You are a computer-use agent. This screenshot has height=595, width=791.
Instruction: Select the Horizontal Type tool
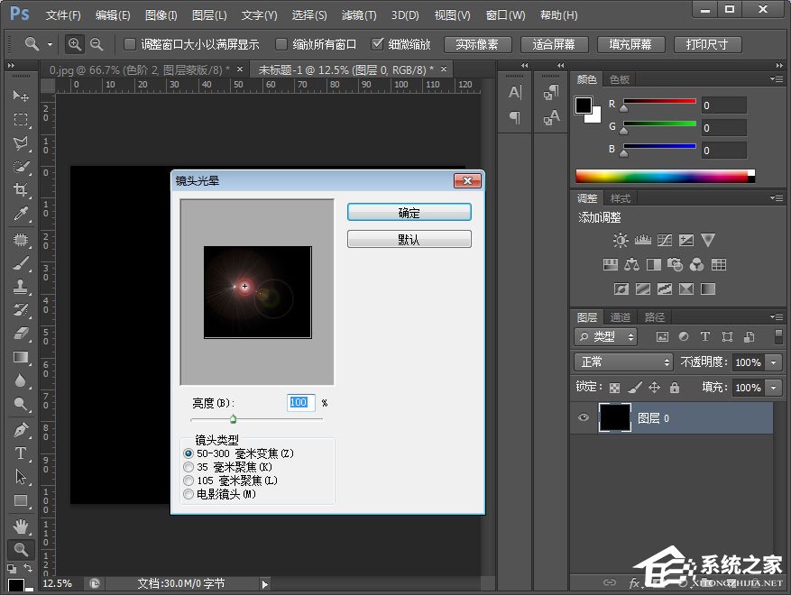[20, 453]
